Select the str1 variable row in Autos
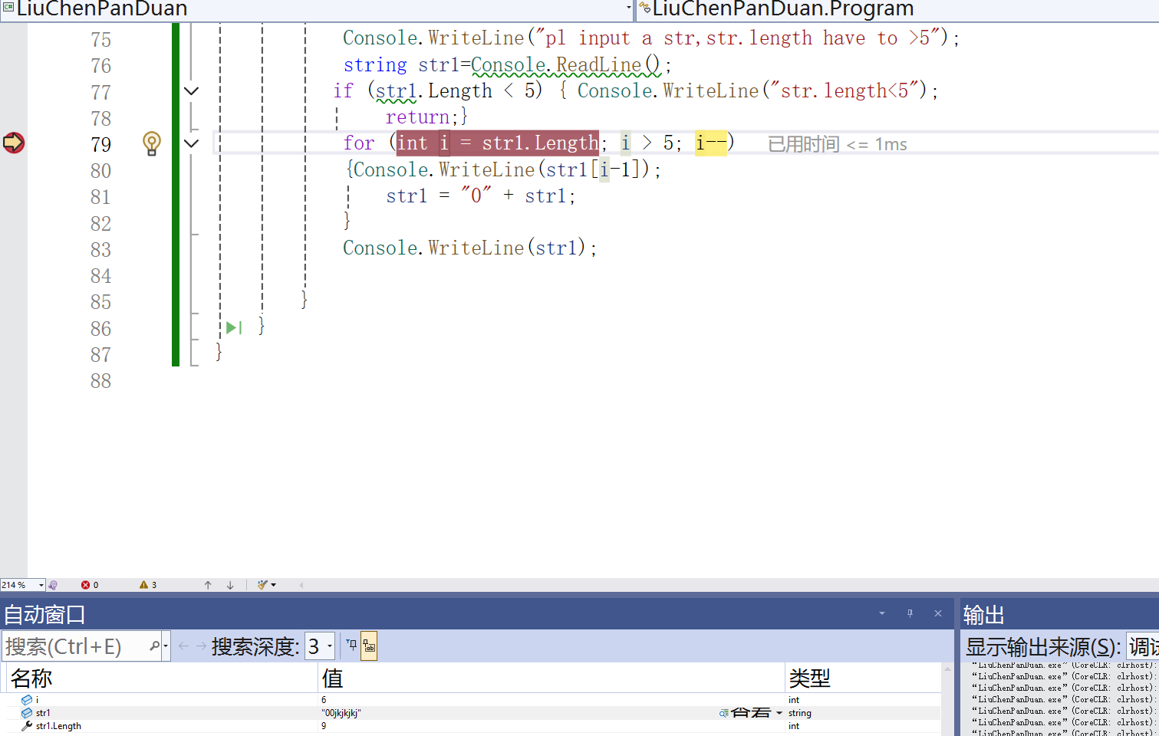Viewport: 1159px width, 736px height. click(473, 713)
